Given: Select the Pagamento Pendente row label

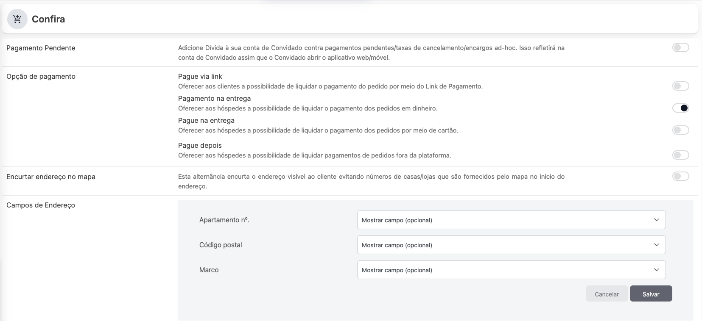Looking at the screenshot, I should pyautogui.click(x=41, y=48).
